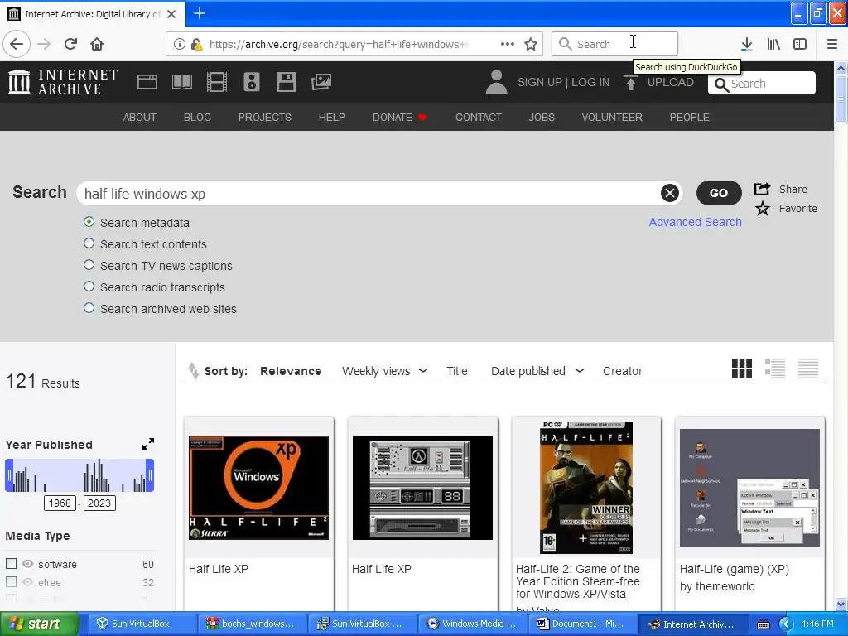Switch to compact list view
This screenshot has height=636, width=848.
808,369
